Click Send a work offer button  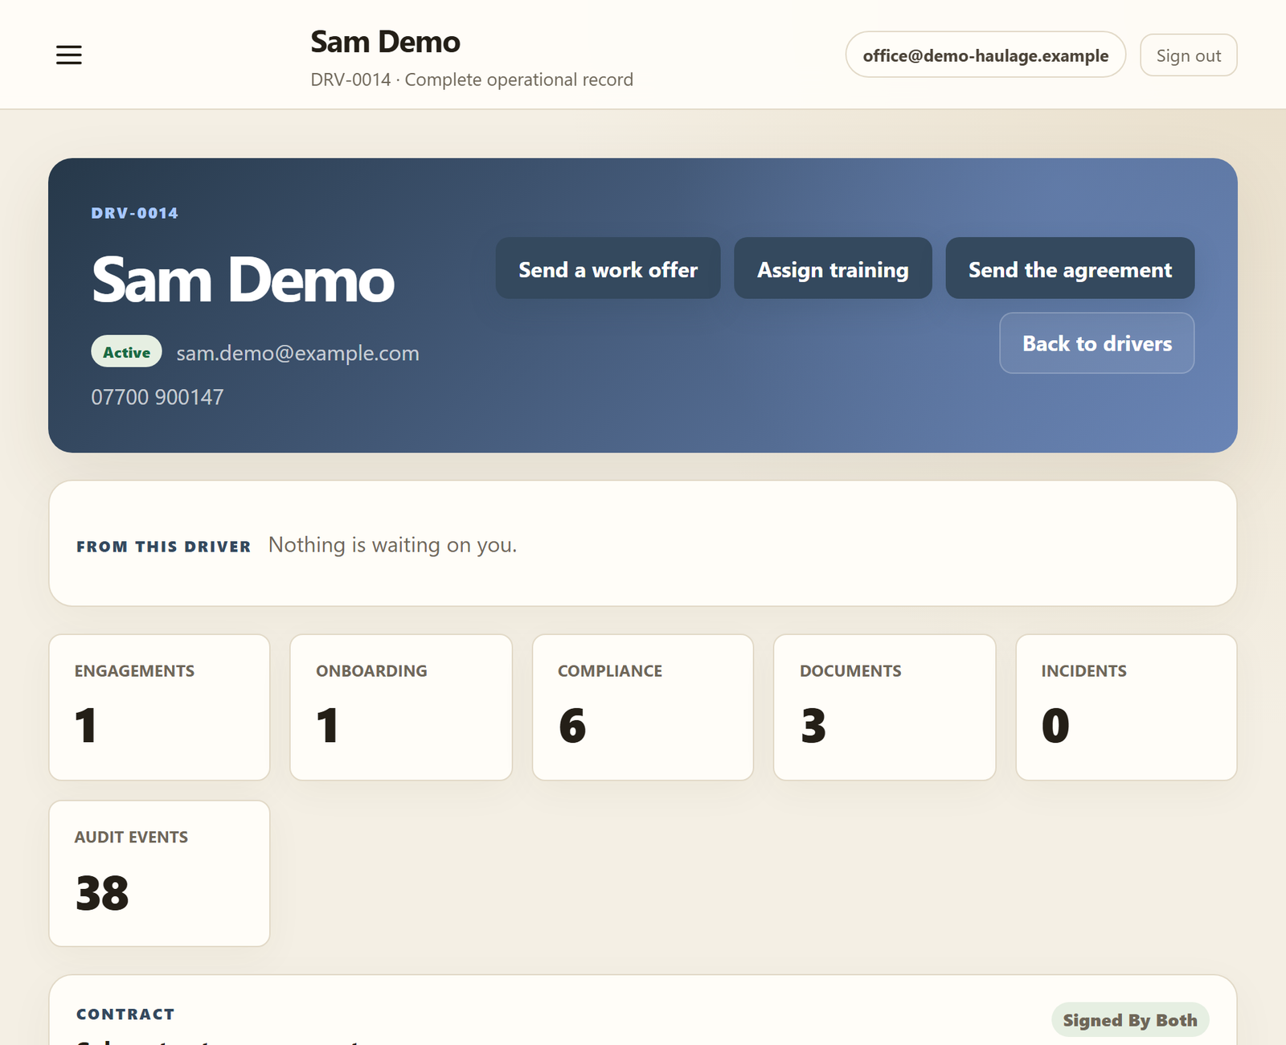tap(608, 268)
